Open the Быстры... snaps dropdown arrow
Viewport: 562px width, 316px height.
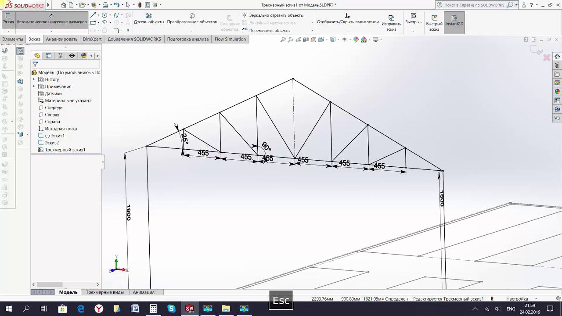pos(414,31)
